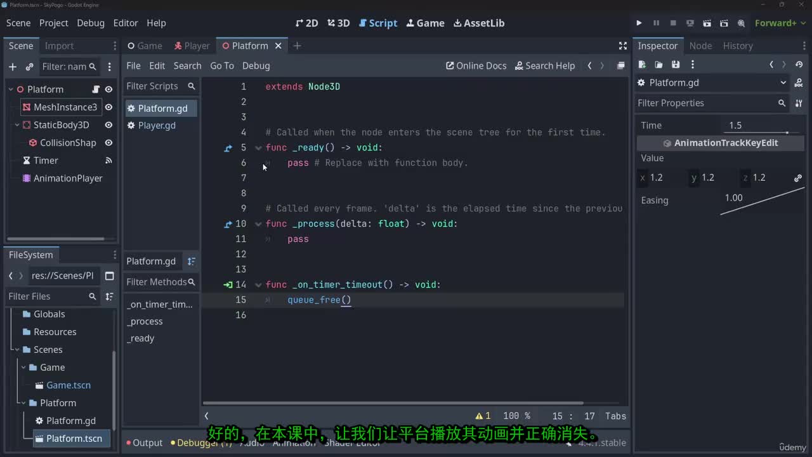Open the Forward+ renderer dropdown
This screenshot has width=812, height=457.
779,23
